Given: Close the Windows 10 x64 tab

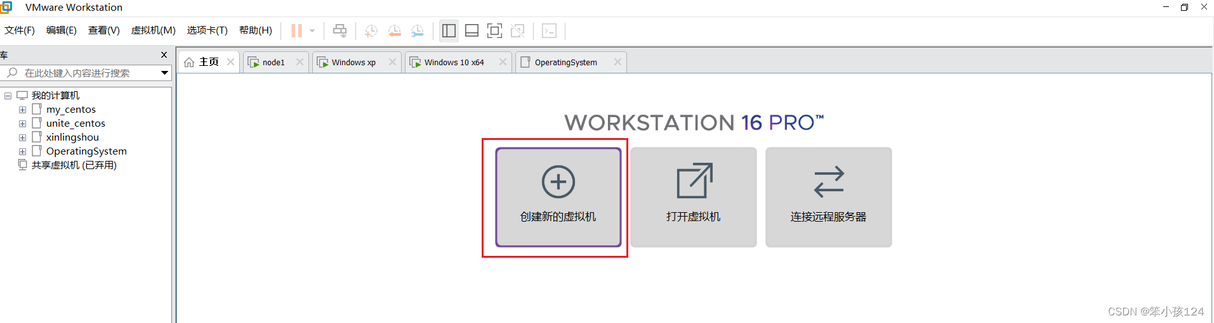Looking at the screenshot, I should [x=503, y=62].
